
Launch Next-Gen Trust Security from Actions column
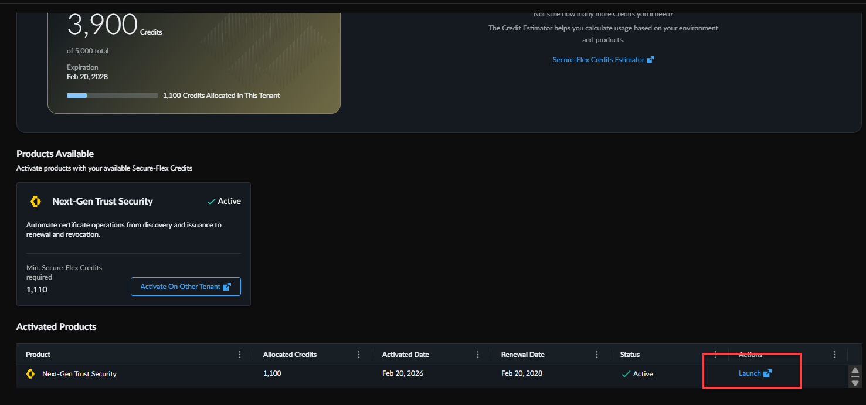pos(755,373)
